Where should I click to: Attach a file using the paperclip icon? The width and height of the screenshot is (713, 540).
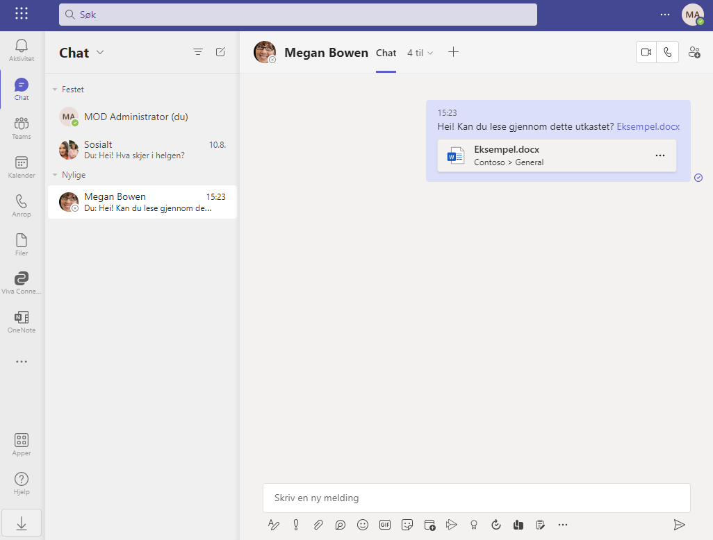tap(318, 525)
